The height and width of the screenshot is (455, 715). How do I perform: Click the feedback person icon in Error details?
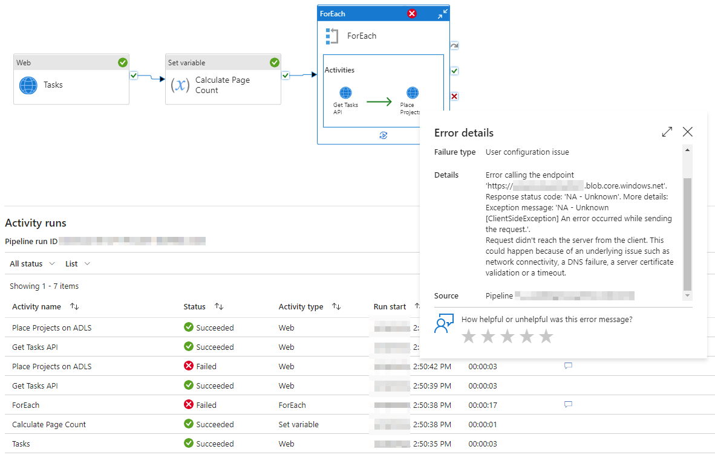(x=443, y=323)
